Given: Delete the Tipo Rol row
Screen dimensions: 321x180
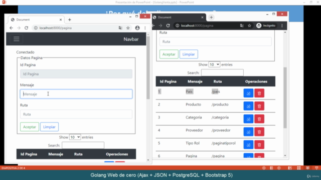Looking at the screenshot, I should click(x=259, y=144).
